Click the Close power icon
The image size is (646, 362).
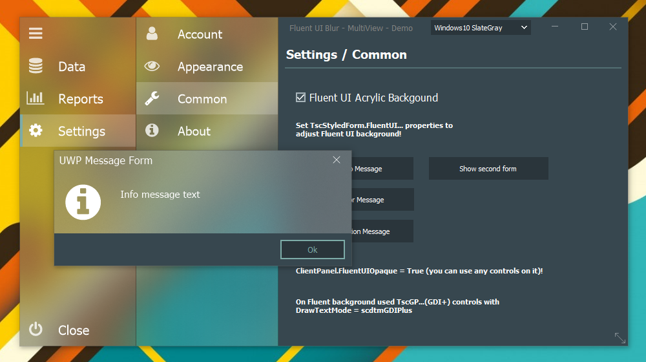point(36,329)
